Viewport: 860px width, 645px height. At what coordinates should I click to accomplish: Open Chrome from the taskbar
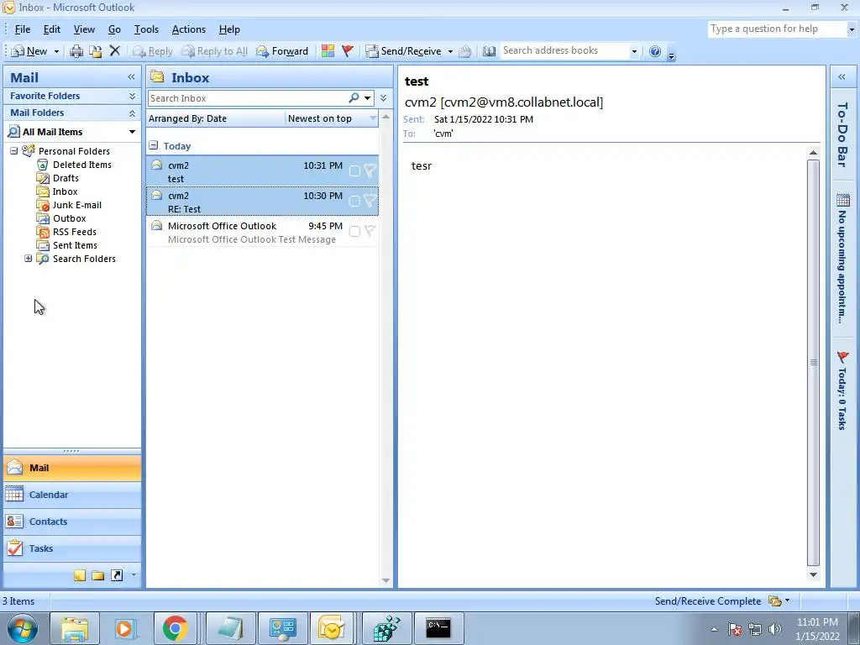tap(175, 628)
